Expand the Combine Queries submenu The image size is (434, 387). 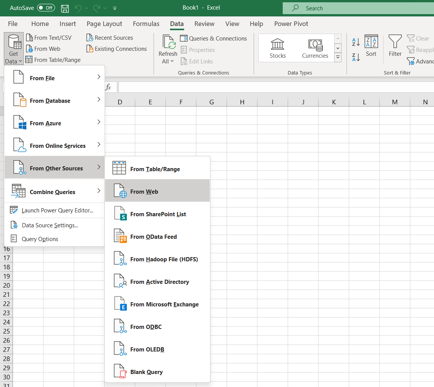pyautogui.click(x=55, y=191)
